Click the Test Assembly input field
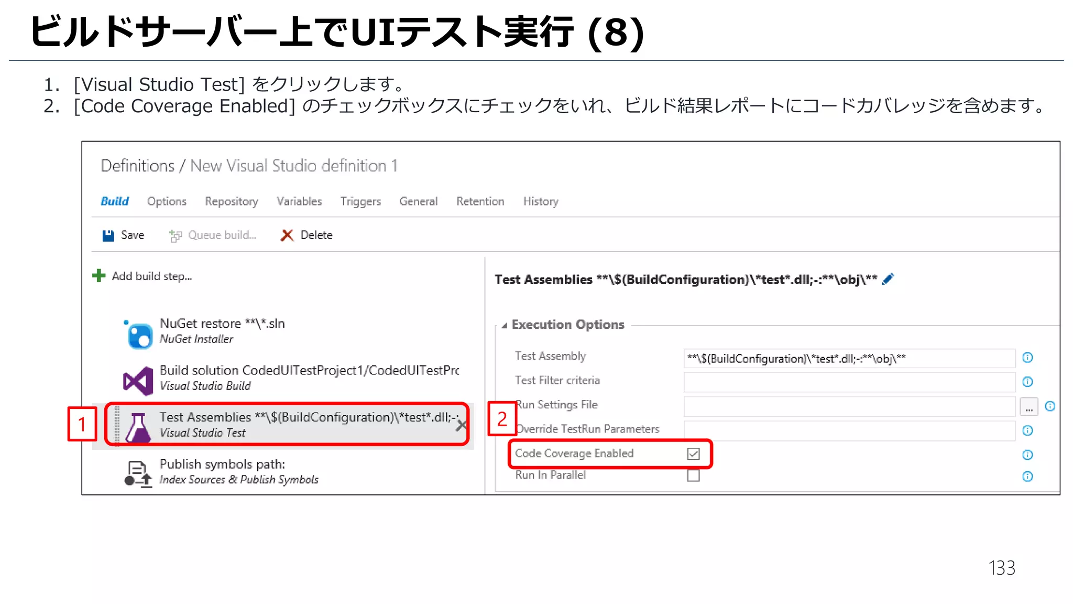Screen dimensions: 1073x604 (x=849, y=359)
